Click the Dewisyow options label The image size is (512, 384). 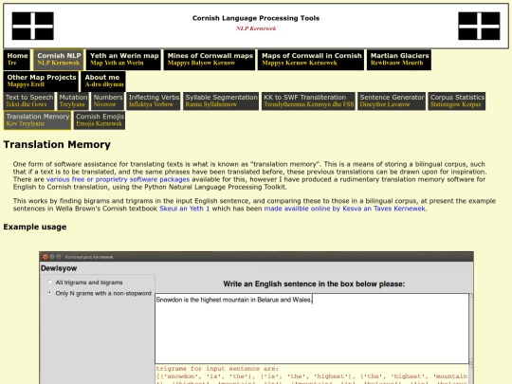tap(59, 268)
